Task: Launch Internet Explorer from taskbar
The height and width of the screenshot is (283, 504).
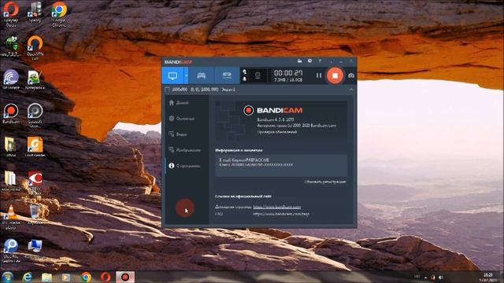Action: pyautogui.click(x=28, y=277)
